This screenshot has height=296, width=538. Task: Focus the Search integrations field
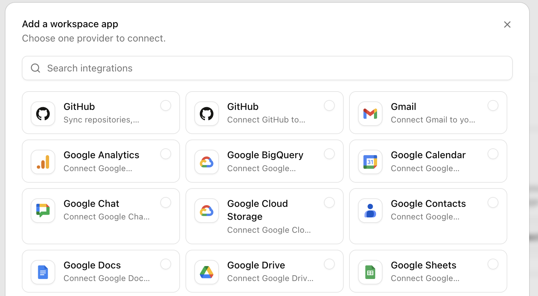click(x=267, y=68)
